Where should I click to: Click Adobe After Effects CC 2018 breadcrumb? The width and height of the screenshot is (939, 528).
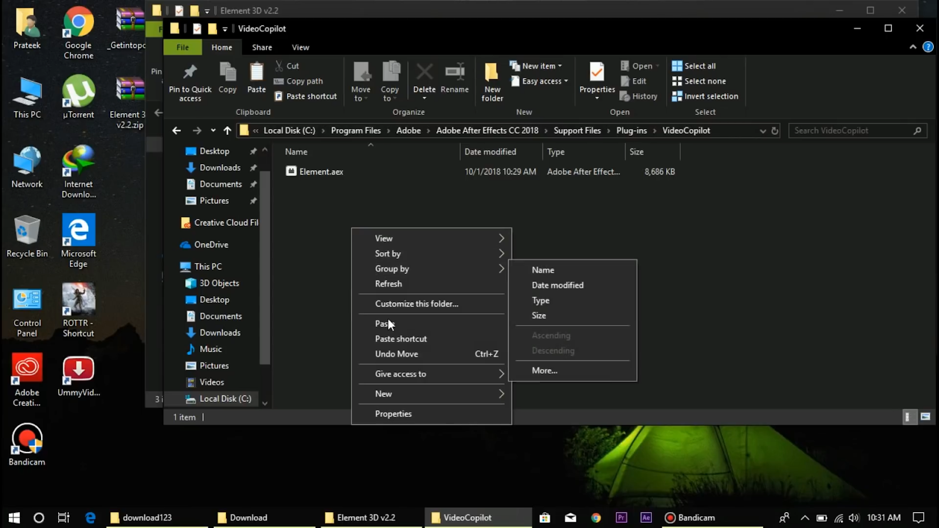coord(487,130)
